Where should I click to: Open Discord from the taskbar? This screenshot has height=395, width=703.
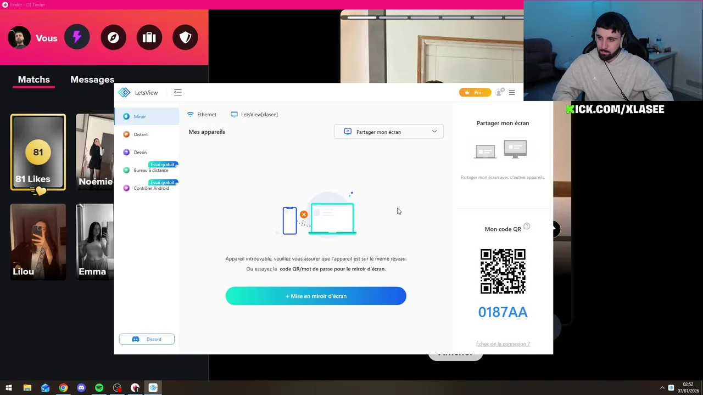pos(81,388)
